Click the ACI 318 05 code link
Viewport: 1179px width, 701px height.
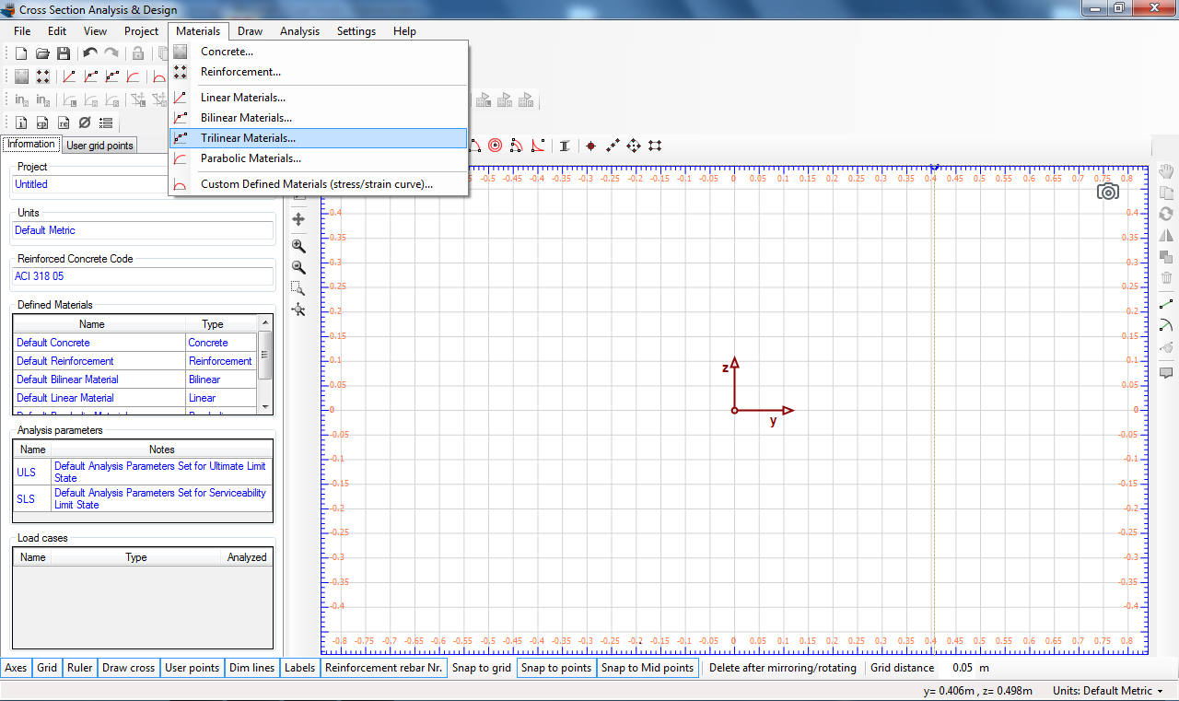[39, 276]
